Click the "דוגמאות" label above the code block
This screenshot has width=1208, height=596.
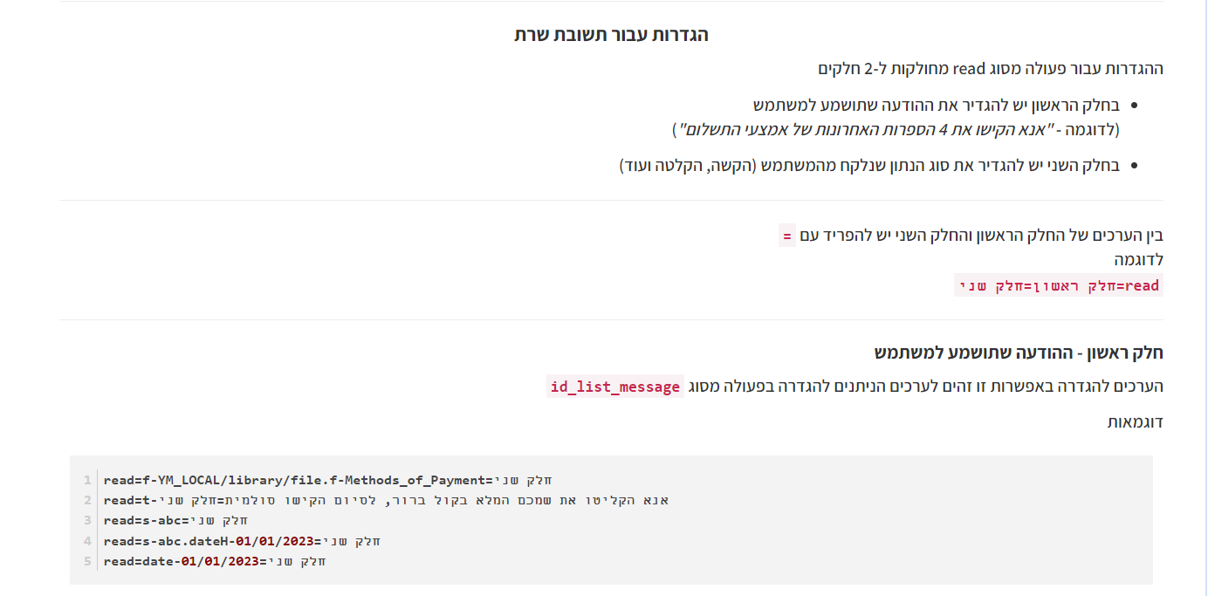click(1135, 422)
